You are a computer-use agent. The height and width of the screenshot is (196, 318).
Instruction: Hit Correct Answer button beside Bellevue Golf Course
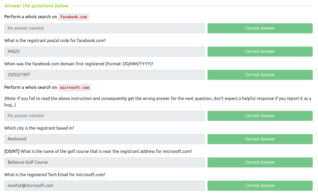[260, 162]
